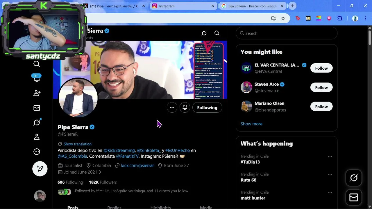Open matt hunter trending topic
372x209 pixels.
253,198
